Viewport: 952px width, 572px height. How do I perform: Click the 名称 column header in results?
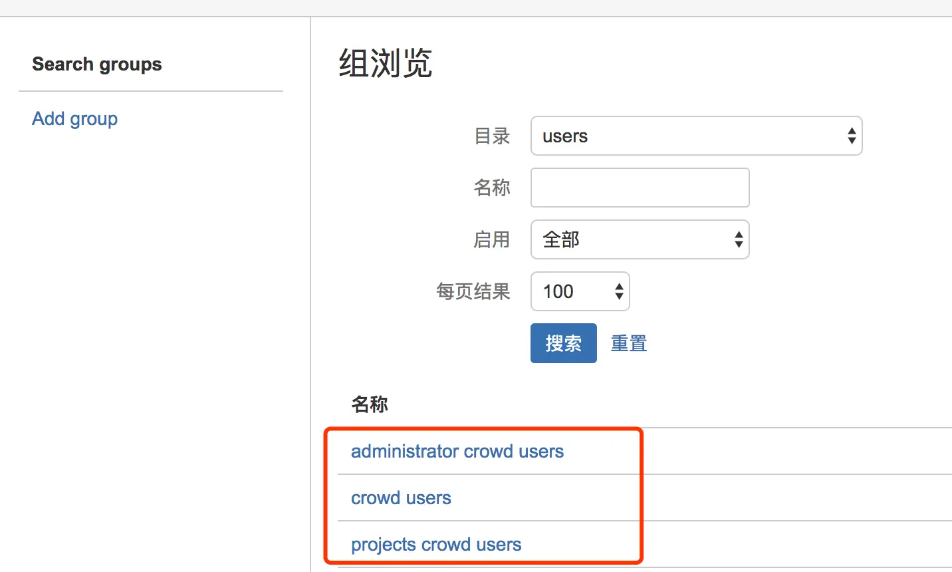point(370,404)
